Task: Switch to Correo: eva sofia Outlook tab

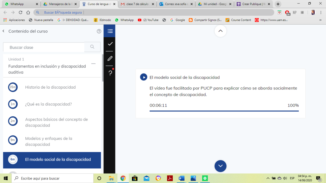Action: 176,4
